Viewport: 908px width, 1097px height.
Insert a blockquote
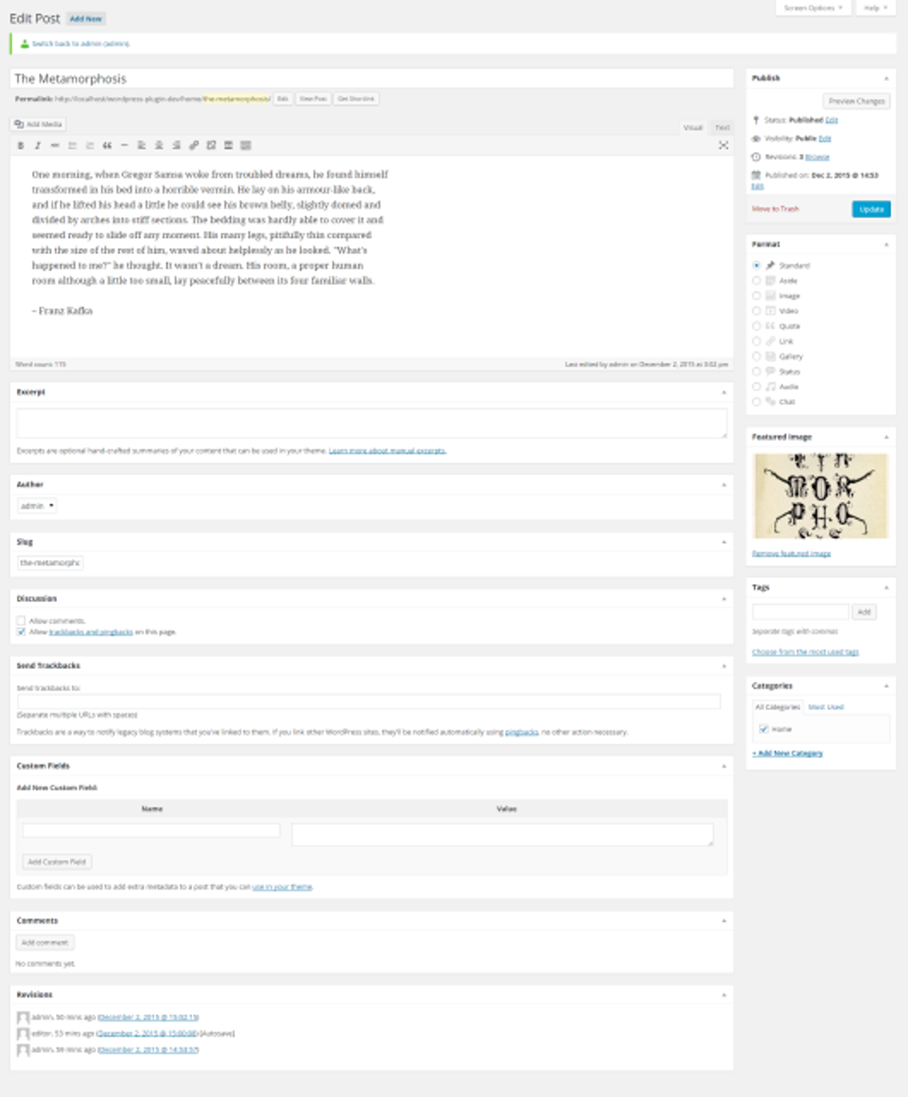click(x=108, y=145)
